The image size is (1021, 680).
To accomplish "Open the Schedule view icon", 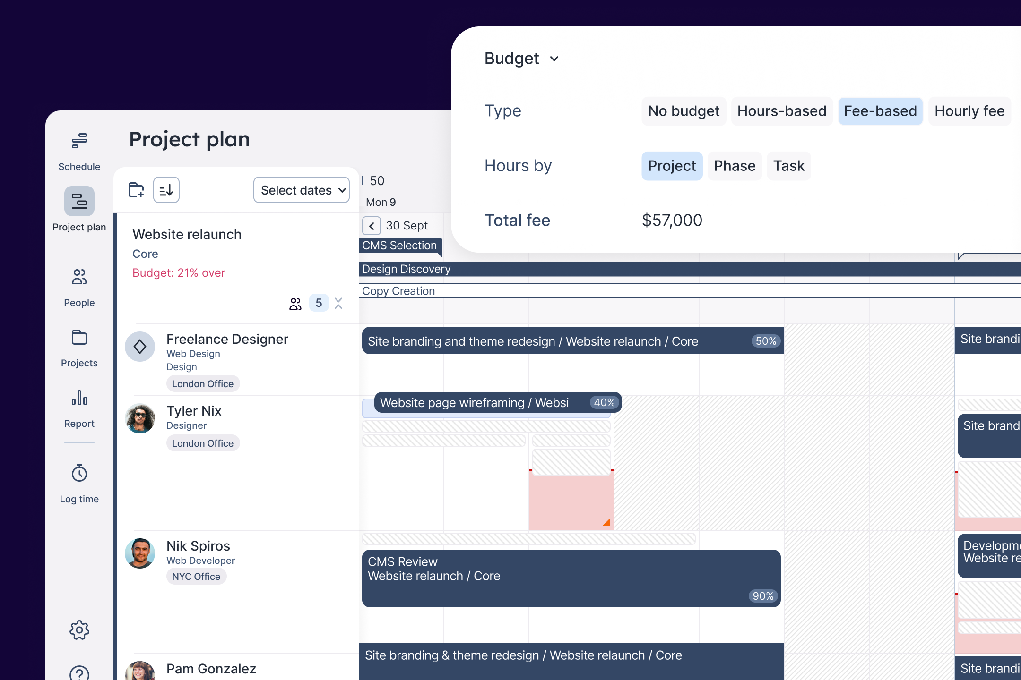I will point(79,141).
